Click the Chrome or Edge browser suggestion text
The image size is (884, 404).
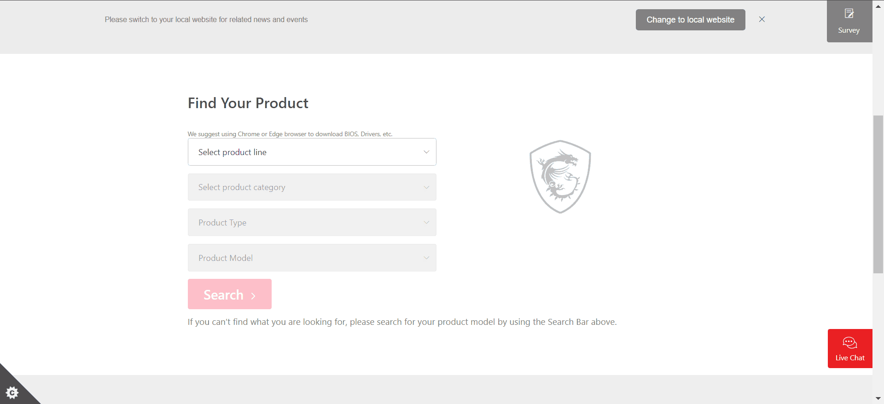coord(290,134)
